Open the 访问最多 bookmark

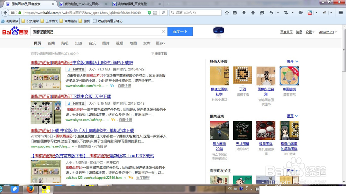[x=9, y=21]
